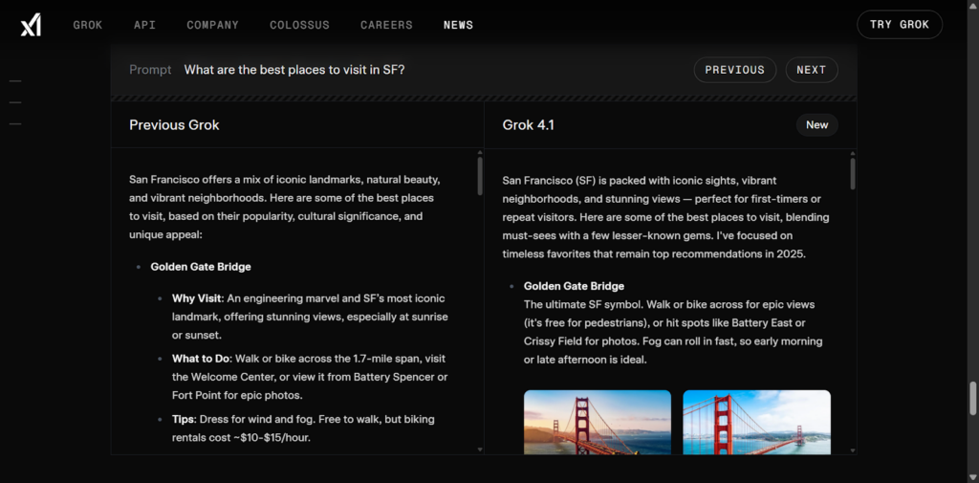Click the Grok 4.1 panel scrollbar thumb
Viewport: 979px width, 483px height.
pyautogui.click(x=852, y=174)
